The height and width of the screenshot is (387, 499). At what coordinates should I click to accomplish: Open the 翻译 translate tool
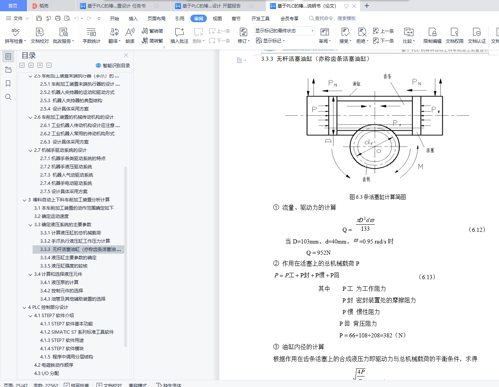click(115, 36)
